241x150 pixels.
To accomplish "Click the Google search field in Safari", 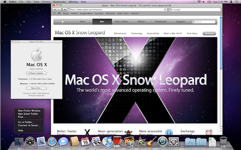I will point(195,9).
